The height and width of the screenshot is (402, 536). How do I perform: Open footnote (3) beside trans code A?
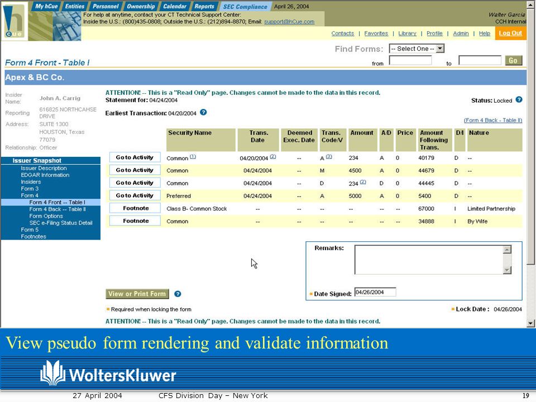(328, 156)
